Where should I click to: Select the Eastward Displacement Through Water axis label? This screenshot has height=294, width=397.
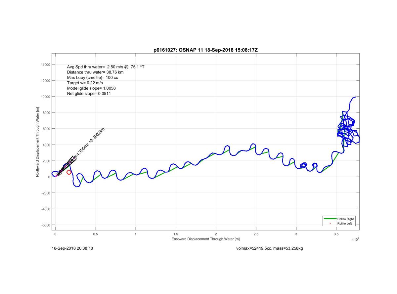pyautogui.click(x=205, y=239)
